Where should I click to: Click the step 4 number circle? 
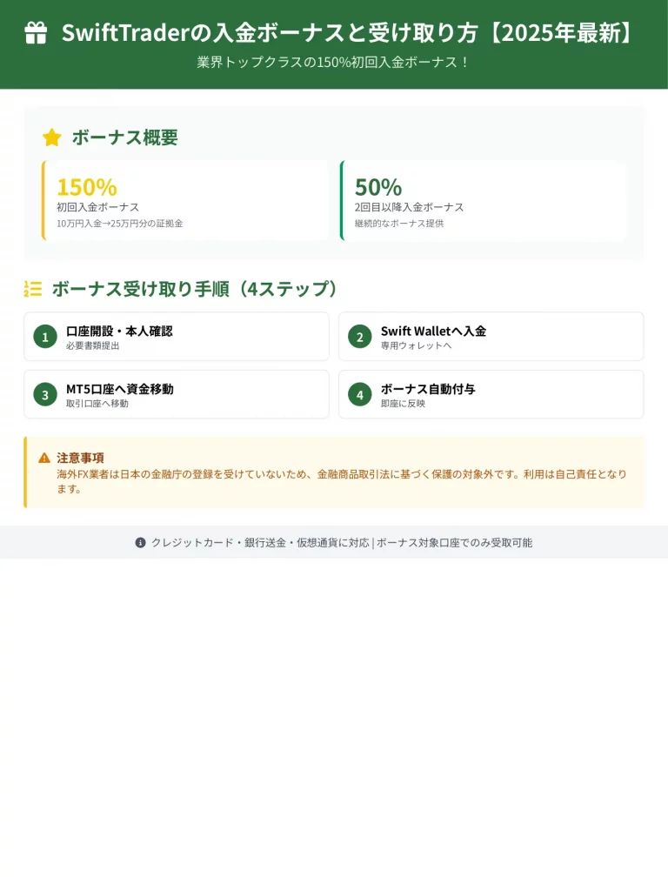click(x=359, y=394)
